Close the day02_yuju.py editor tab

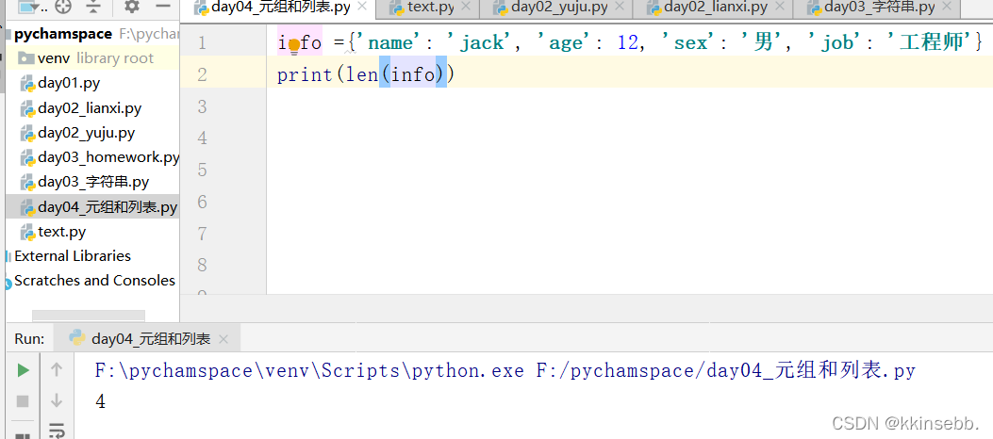(x=620, y=7)
